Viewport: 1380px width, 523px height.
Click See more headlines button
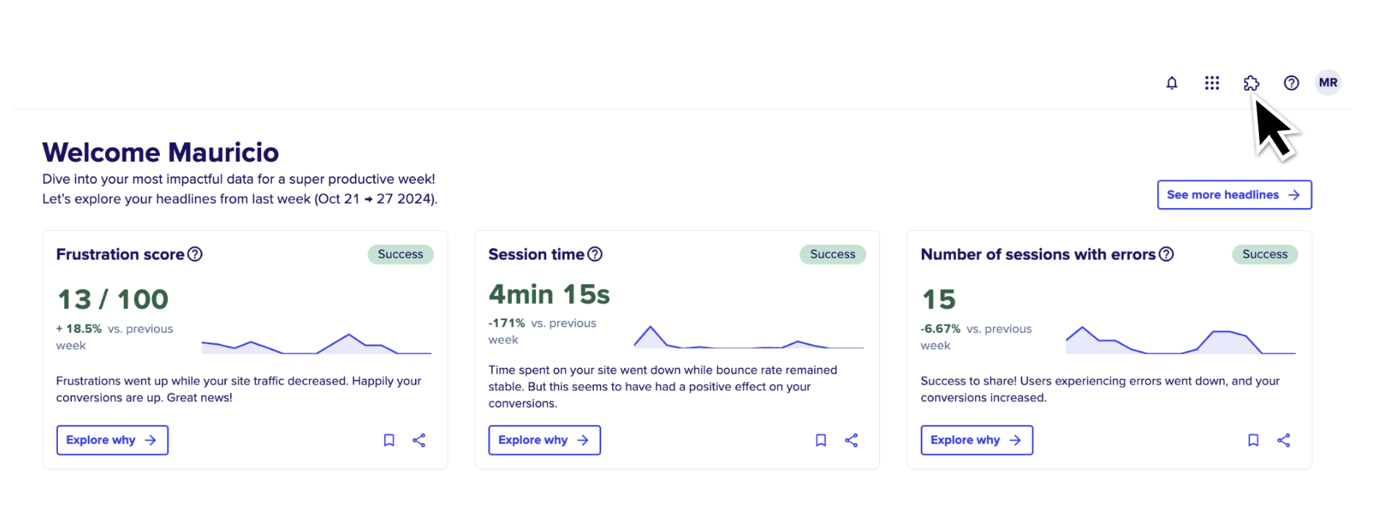[1234, 195]
